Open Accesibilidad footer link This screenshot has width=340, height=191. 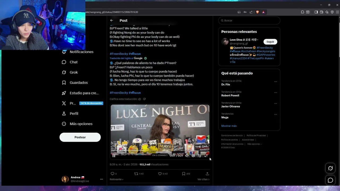pyautogui.click(x=248, y=140)
